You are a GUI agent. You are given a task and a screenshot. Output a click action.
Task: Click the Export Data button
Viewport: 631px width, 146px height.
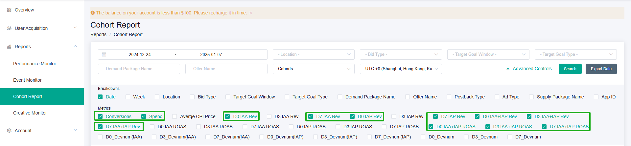[x=601, y=69]
